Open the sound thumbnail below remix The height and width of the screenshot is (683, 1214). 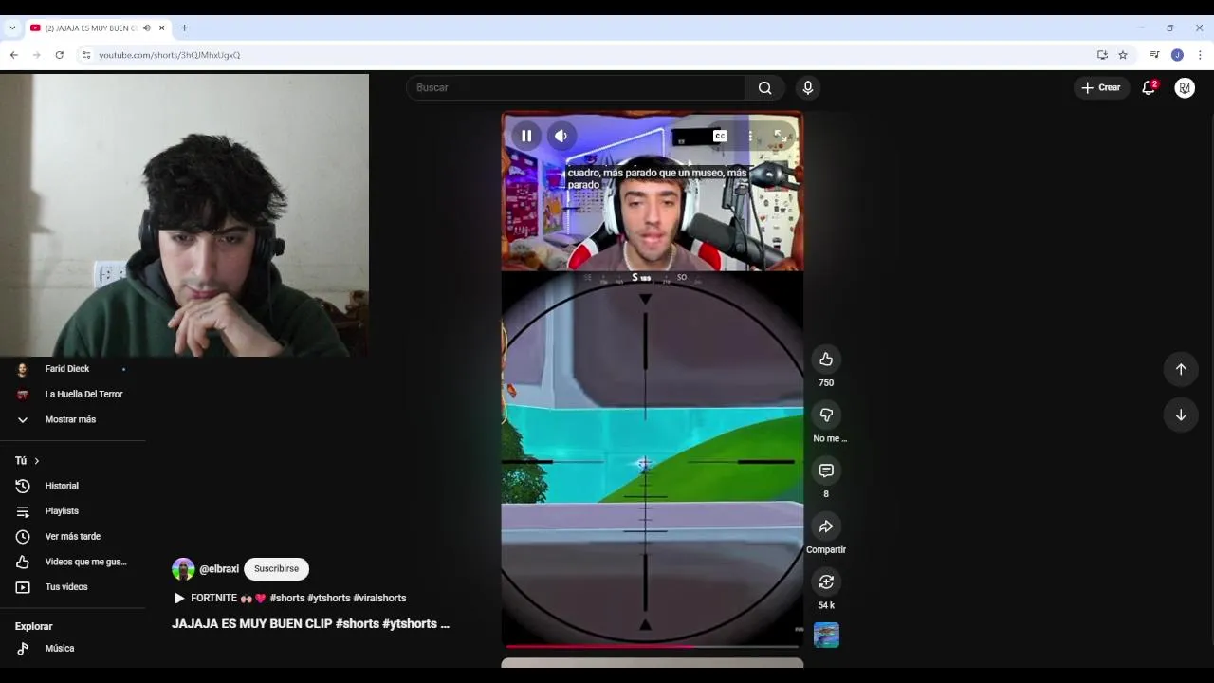pyautogui.click(x=826, y=635)
